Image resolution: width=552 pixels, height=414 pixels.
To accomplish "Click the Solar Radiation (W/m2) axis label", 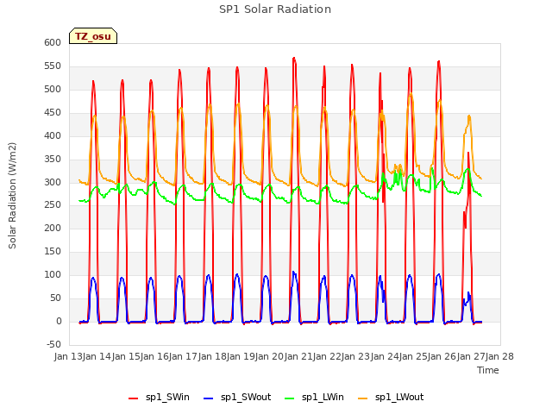I will pyautogui.click(x=12, y=196).
